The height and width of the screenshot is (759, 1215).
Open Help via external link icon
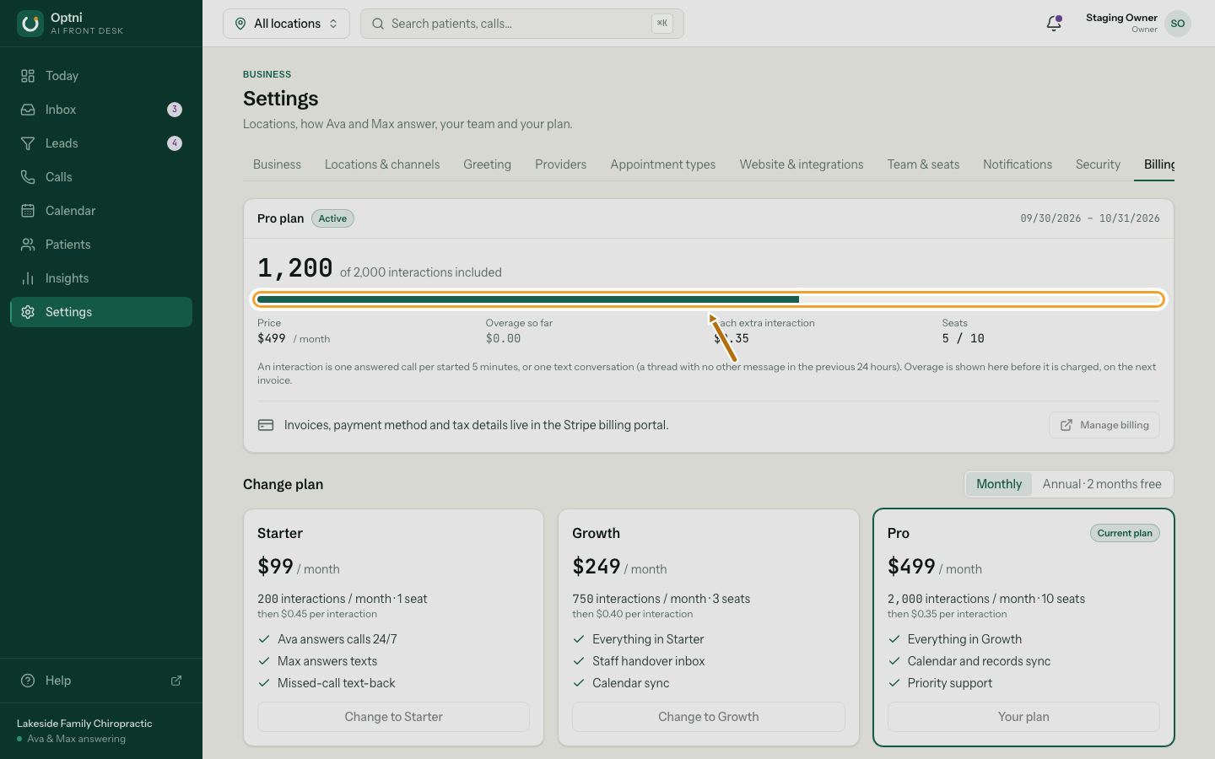coord(176,681)
